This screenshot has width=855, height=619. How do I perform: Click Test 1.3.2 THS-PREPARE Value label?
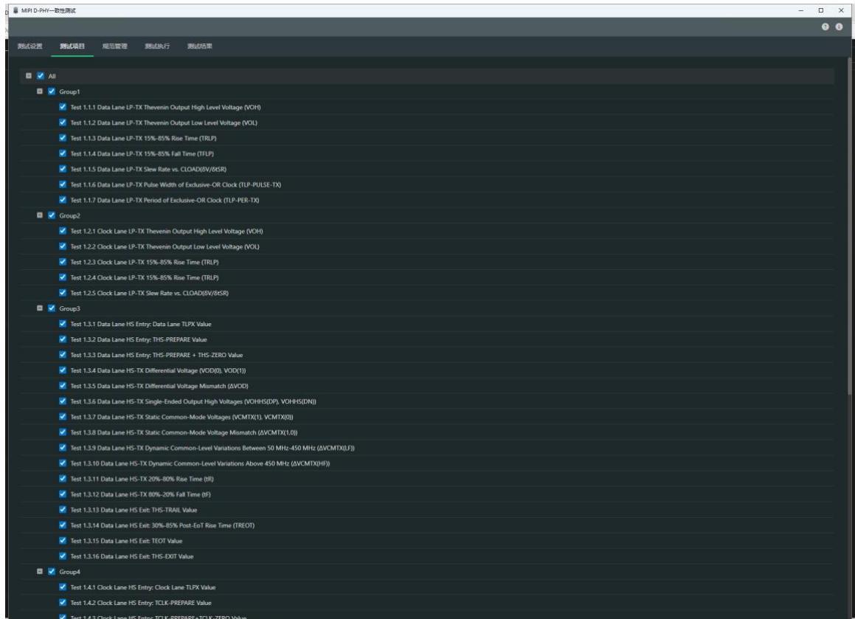tap(139, 340)
